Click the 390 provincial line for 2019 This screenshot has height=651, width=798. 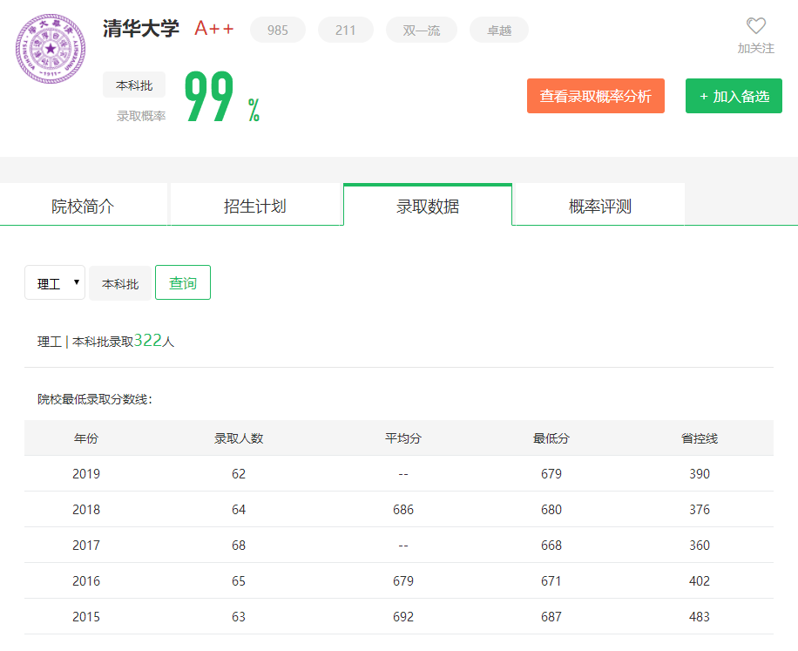pos(700,474)
